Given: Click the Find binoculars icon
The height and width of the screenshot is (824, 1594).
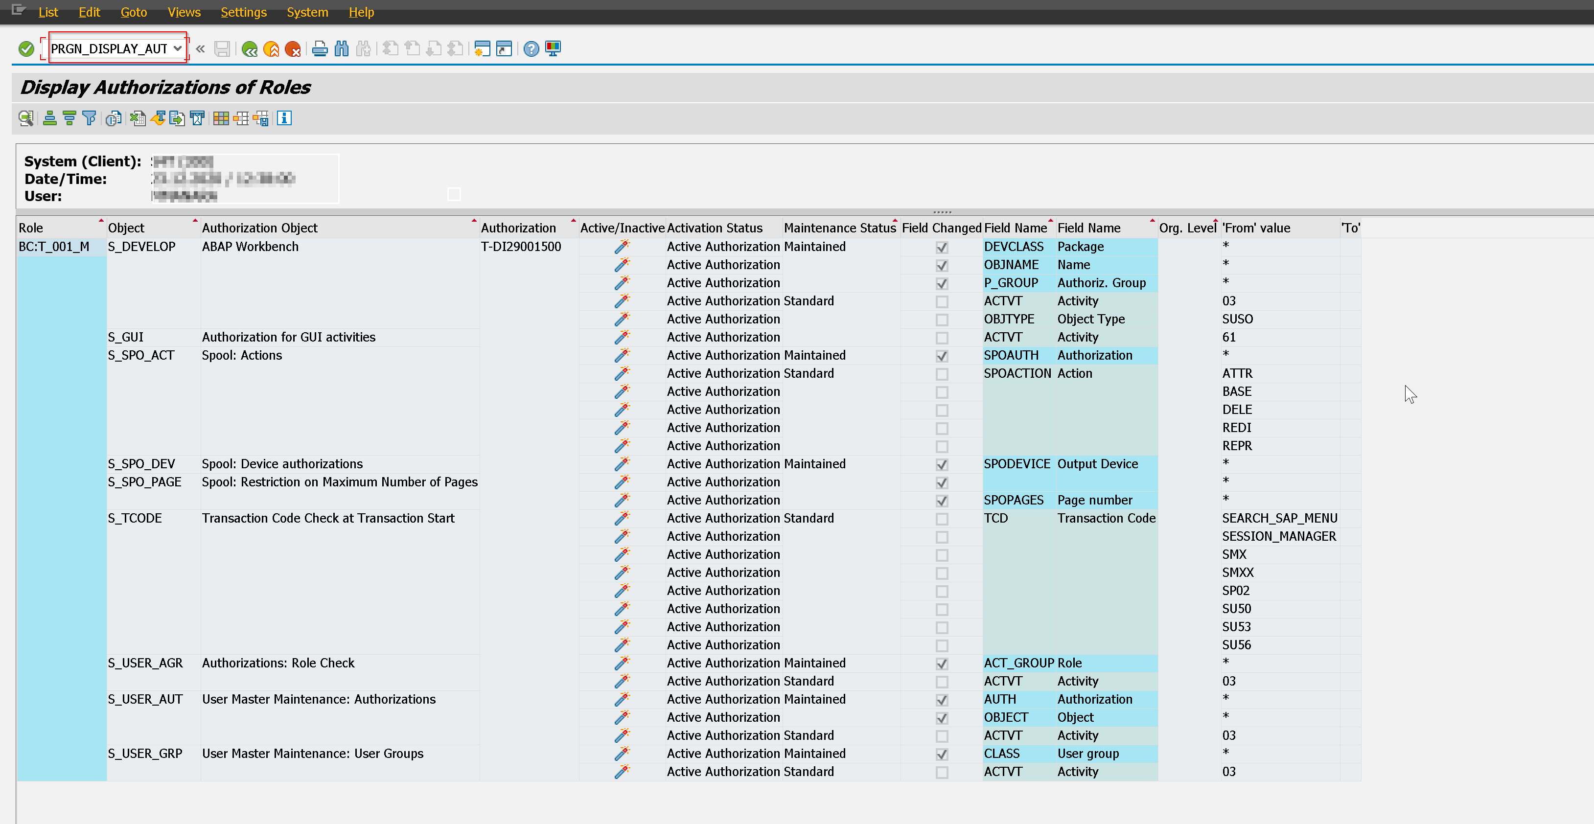Looking at the screenshot, I should click(x=341, y=49).
